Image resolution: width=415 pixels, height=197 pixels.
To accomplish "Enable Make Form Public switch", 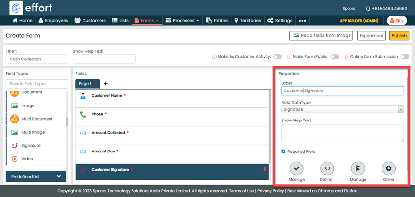I will (334, 57).
